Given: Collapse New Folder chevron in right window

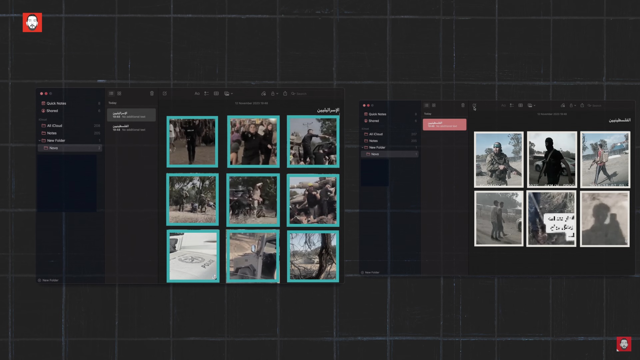Looking at the screenshot, I should pyautogui.click(x=363, y=148).
